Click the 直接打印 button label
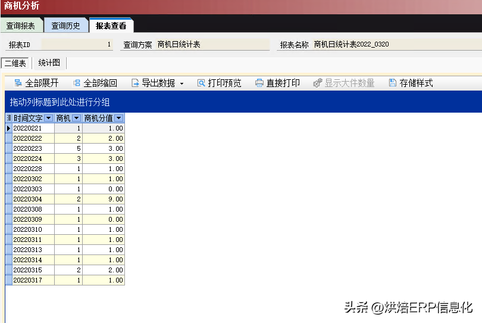The width and height of the screenshot is (482, 323). (x=283, y=83)
